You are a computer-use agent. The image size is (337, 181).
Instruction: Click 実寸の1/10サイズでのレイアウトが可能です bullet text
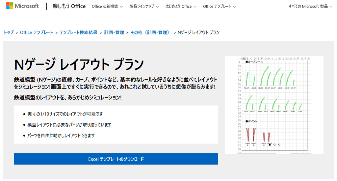[x=65, y=114]
